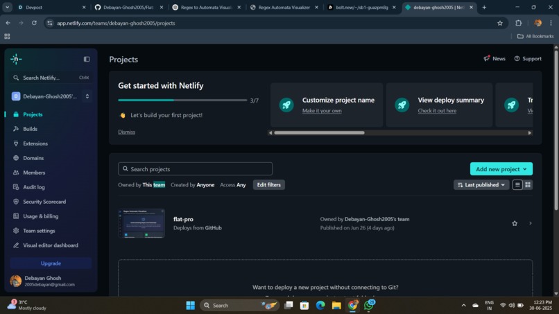Dismiss the Get started panel
The image size is (559, 314).
(x=126, y=132)
